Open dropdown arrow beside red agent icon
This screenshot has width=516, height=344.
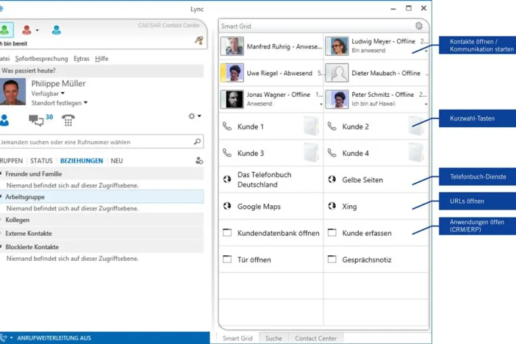point(37,30)
